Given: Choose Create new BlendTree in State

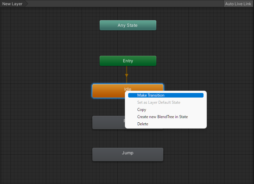Looking at the screenshot, I should pyautogui.click(x=166, y=117).
